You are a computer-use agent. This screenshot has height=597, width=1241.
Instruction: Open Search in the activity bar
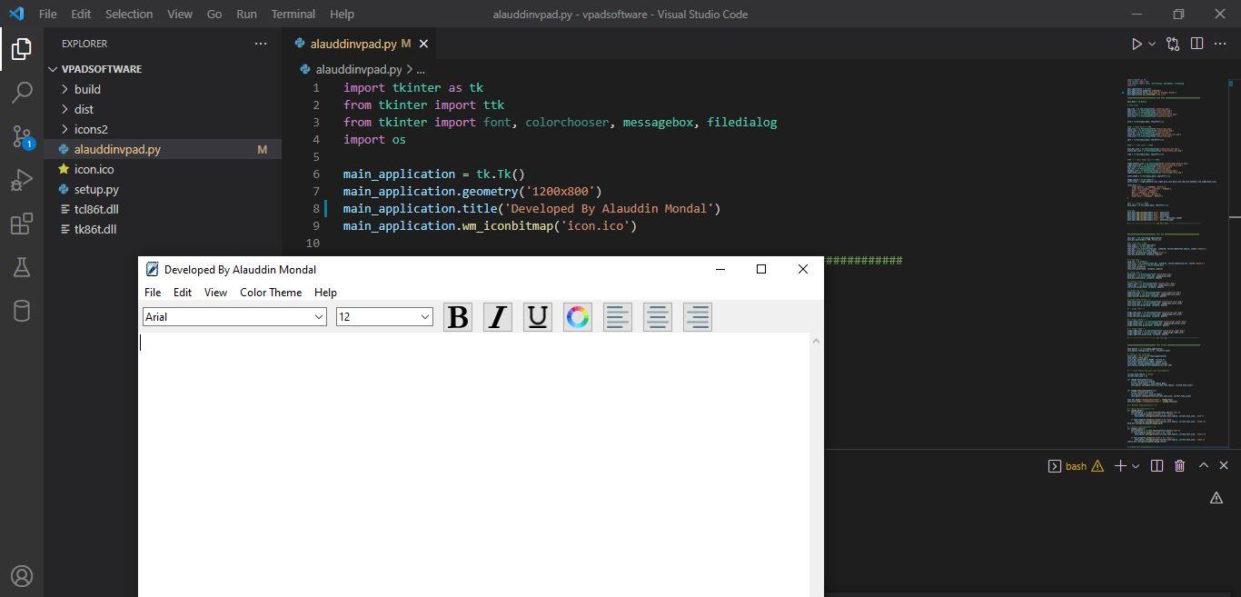click(x=22, y=92)
